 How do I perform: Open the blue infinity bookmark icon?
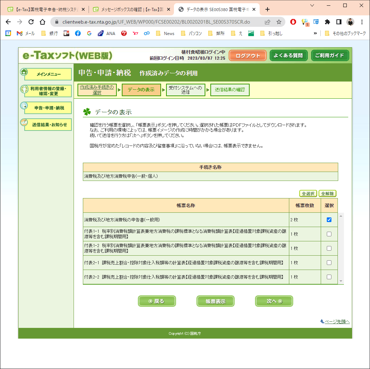[147, 33]
